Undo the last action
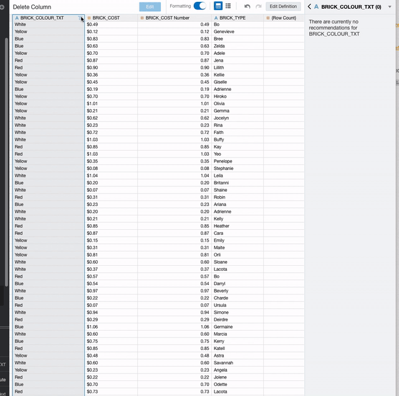This screenshot has height=396, width=399. click(x=247, y=6)
